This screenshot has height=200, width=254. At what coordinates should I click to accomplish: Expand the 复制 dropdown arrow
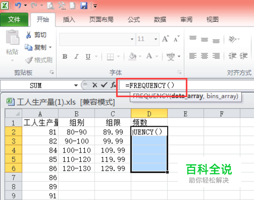(x=50, y=47)
